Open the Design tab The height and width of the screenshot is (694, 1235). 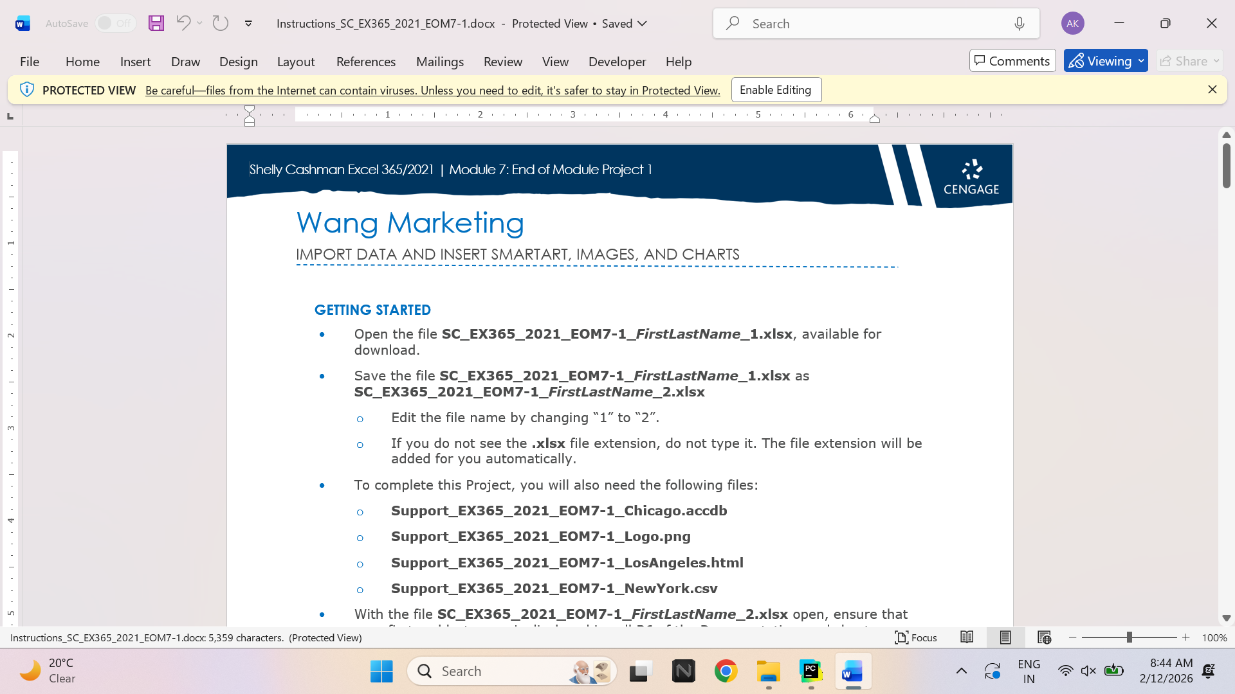pyautogui.click(x=239, y=62)
